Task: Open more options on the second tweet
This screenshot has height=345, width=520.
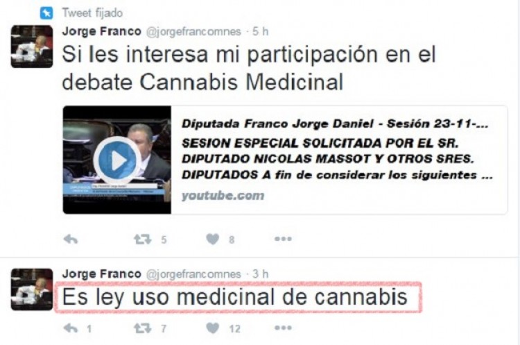Action: pos(283,328)
